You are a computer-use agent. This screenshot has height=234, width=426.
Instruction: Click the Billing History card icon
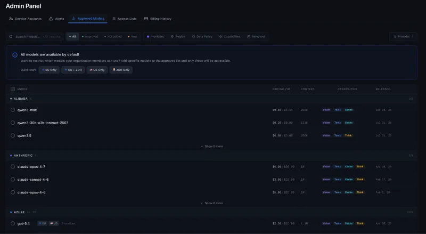pyautogui.click(x=146, y=19)
